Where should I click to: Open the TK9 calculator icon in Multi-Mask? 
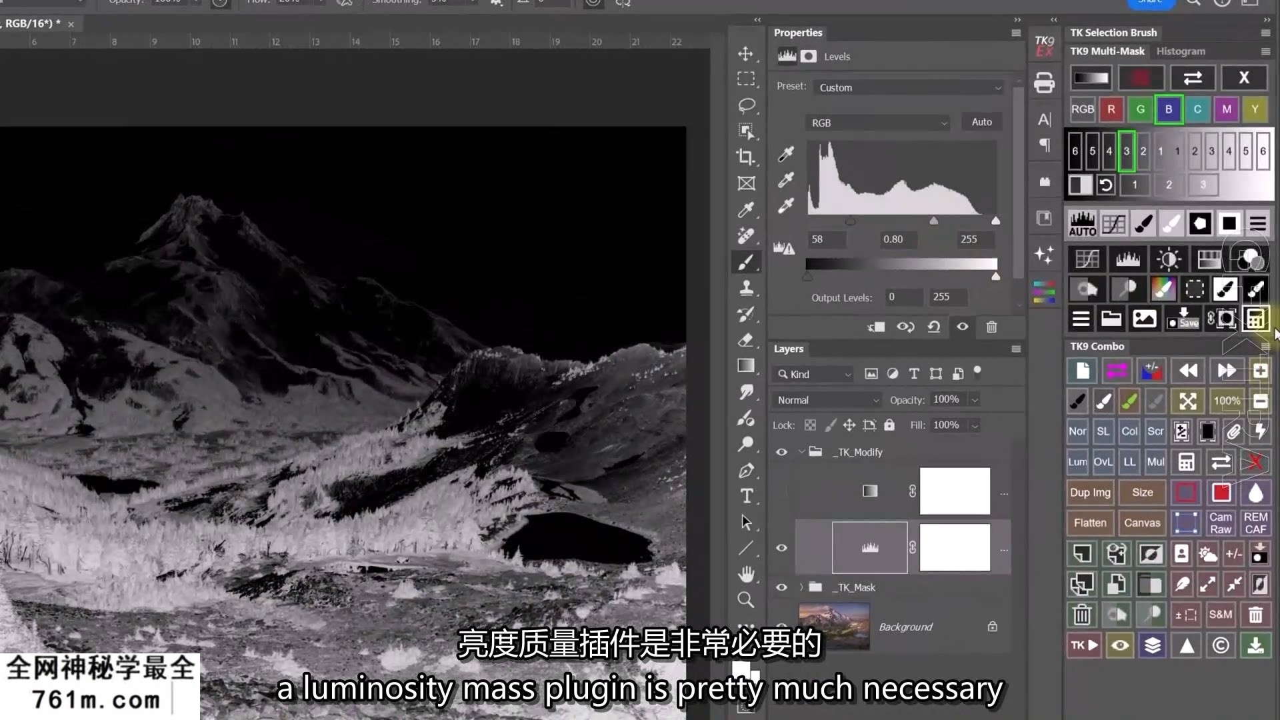coord(1255,319)
